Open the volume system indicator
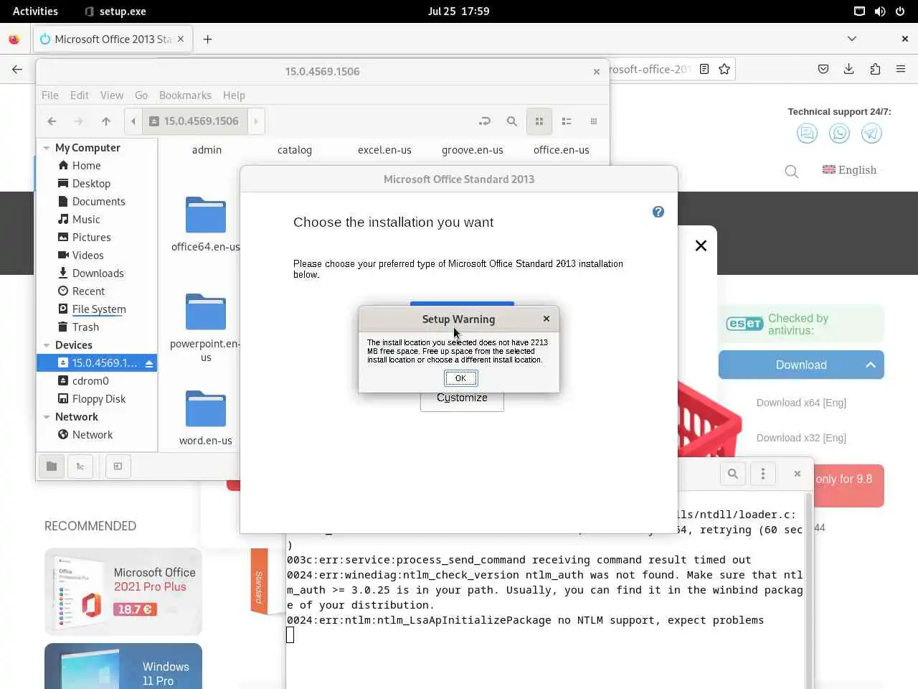The width and height of the screenshot is (918, 689). (x=880, y=11)
